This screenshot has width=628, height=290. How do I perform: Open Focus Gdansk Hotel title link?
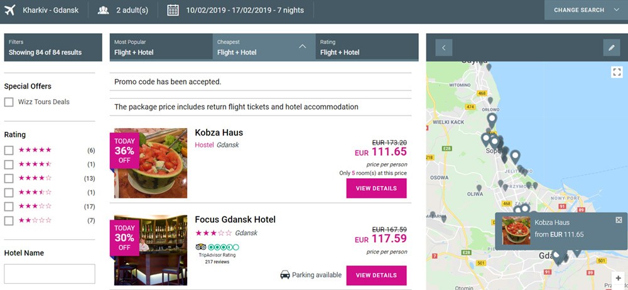coord(235,220)
